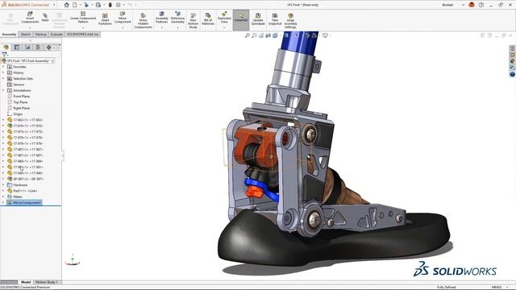Select Origin in the feature tree

click(x=18, y=114)
